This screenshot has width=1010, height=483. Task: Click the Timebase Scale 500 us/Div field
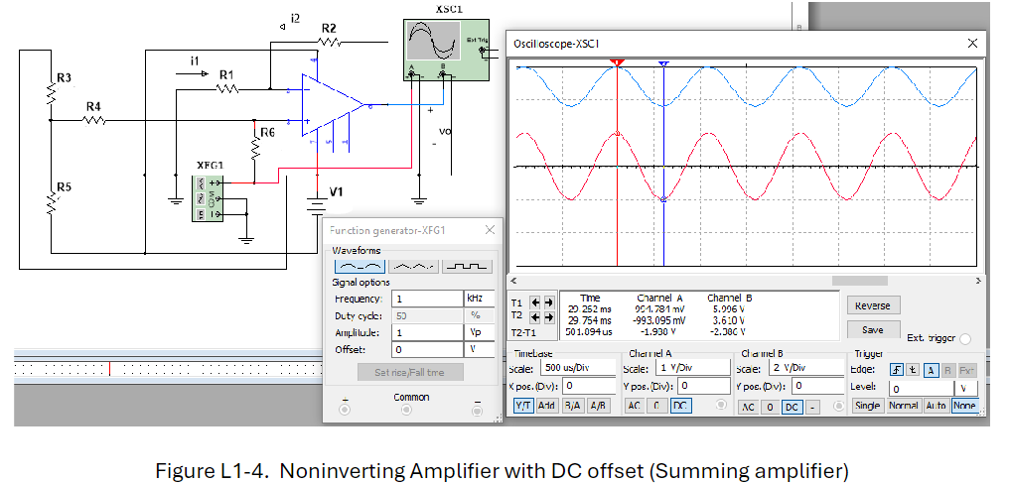point(576,368)
